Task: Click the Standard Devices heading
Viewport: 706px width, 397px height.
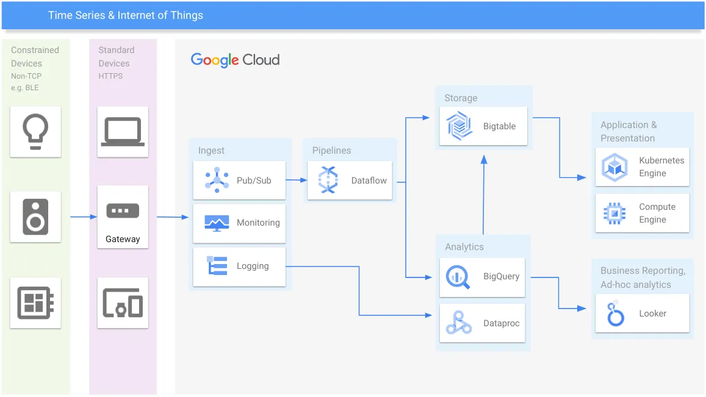Action: 116,57
